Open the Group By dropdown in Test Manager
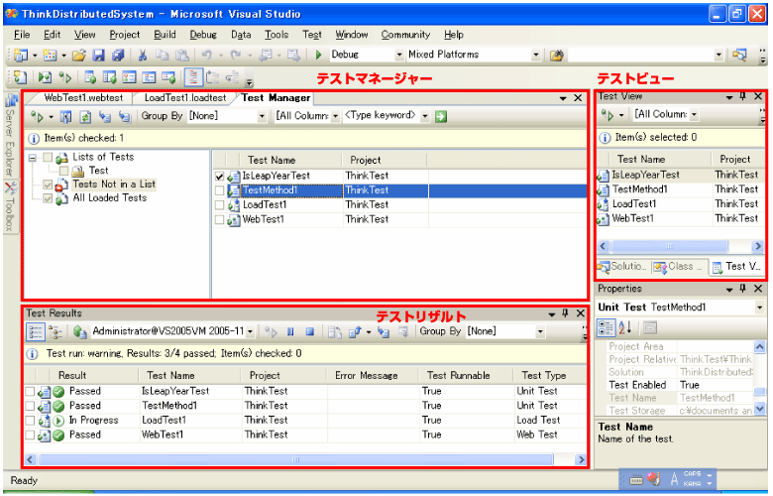The width and height of the screenshot is (773, 496). point(262,116)
